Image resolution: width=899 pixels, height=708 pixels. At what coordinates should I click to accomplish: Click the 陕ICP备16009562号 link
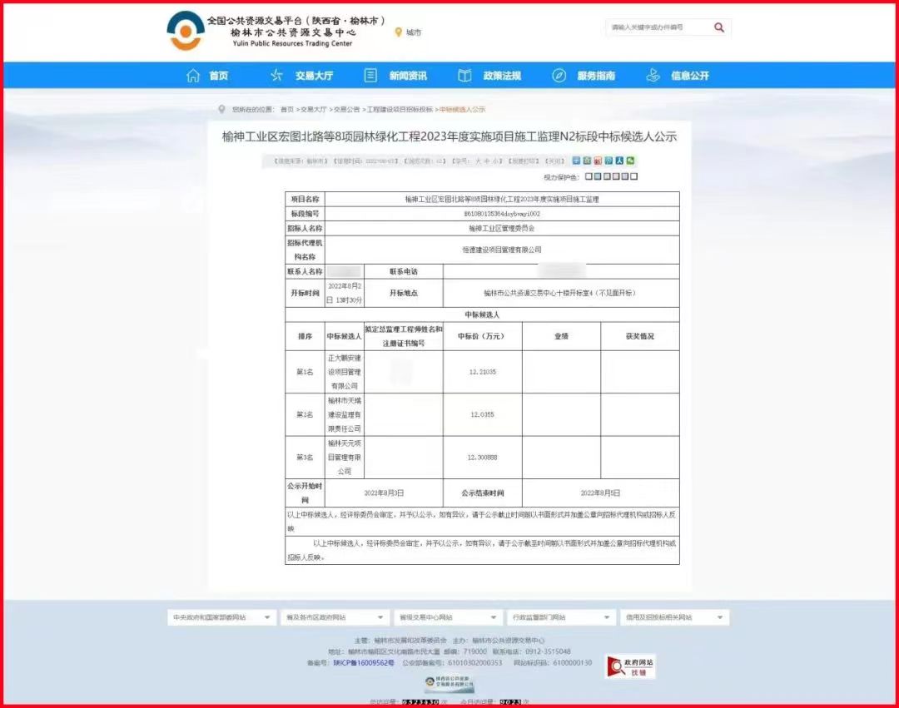click(364, 663)
